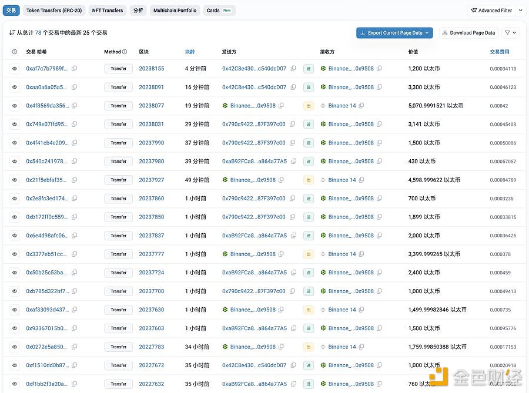Copy the transaction hash 0xaf7c7b7989f...
Image resolution: width=529 pixels, height=393 pixels.
[x=74, y=68]
